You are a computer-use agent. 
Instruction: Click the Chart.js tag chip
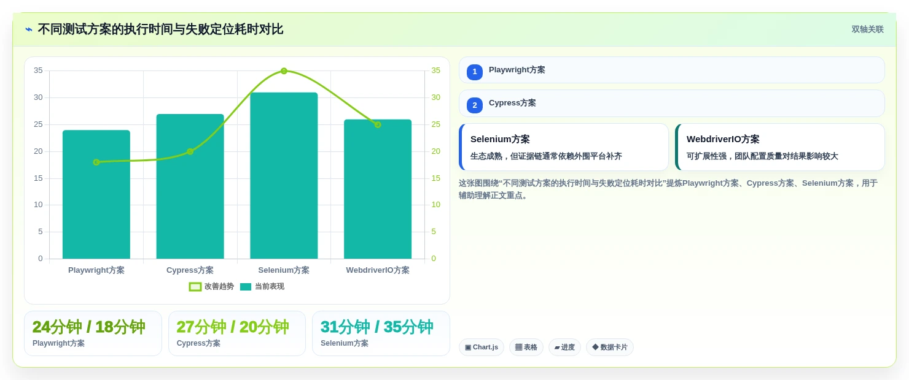tap(482, 348)
